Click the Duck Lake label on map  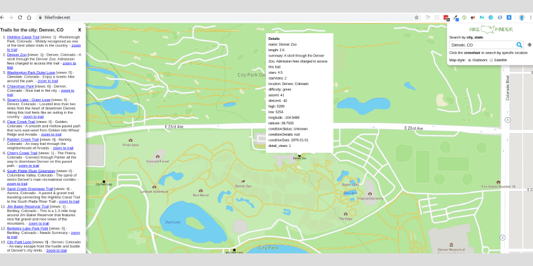(173, 222)
